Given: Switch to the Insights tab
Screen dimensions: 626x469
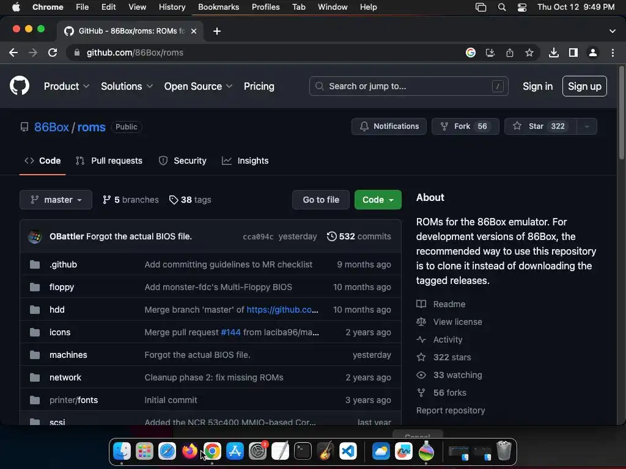Looking at the screenshot, I should [x=245, y=161].
